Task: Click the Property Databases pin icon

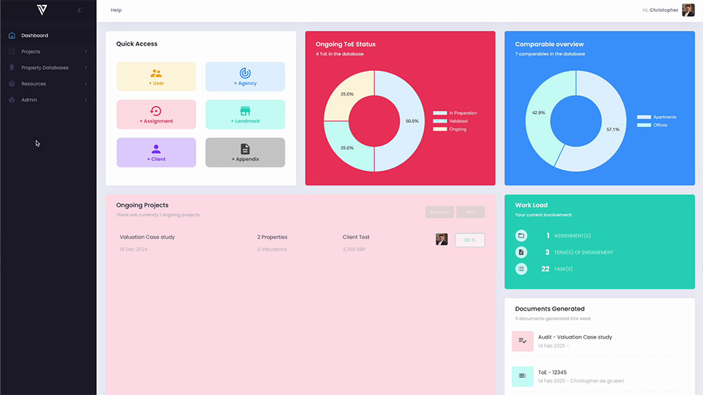Action: (x=12, y=67)
